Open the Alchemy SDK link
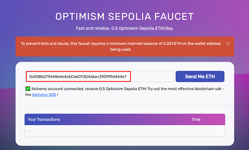This screenshot has width=249, height=150. (44, 95)
